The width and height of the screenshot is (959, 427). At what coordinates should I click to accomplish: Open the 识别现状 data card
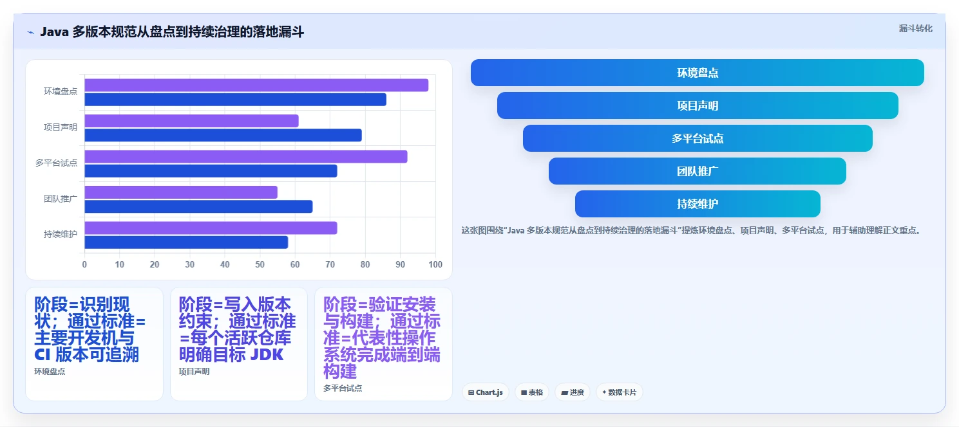tap(94, 344)
